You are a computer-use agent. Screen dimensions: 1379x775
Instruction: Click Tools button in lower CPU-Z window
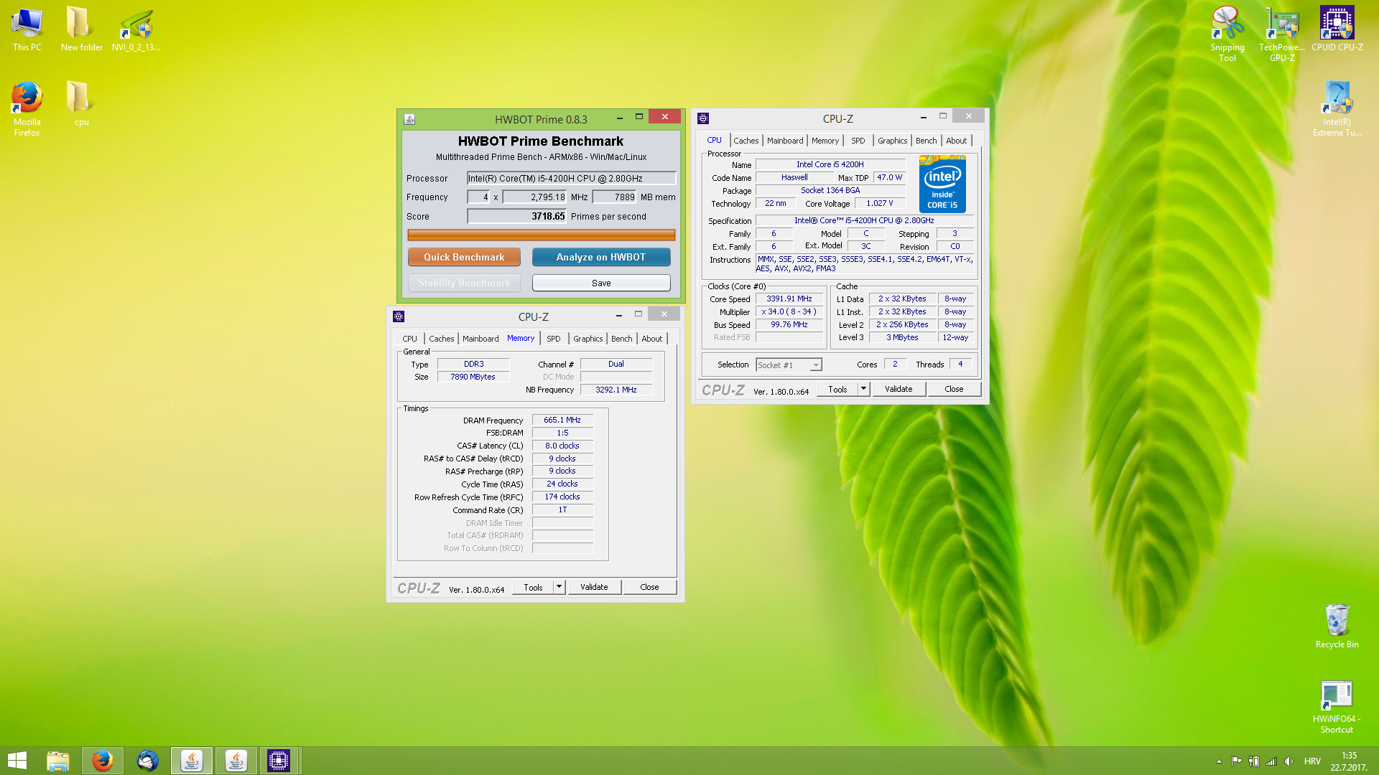pos(533,587)
